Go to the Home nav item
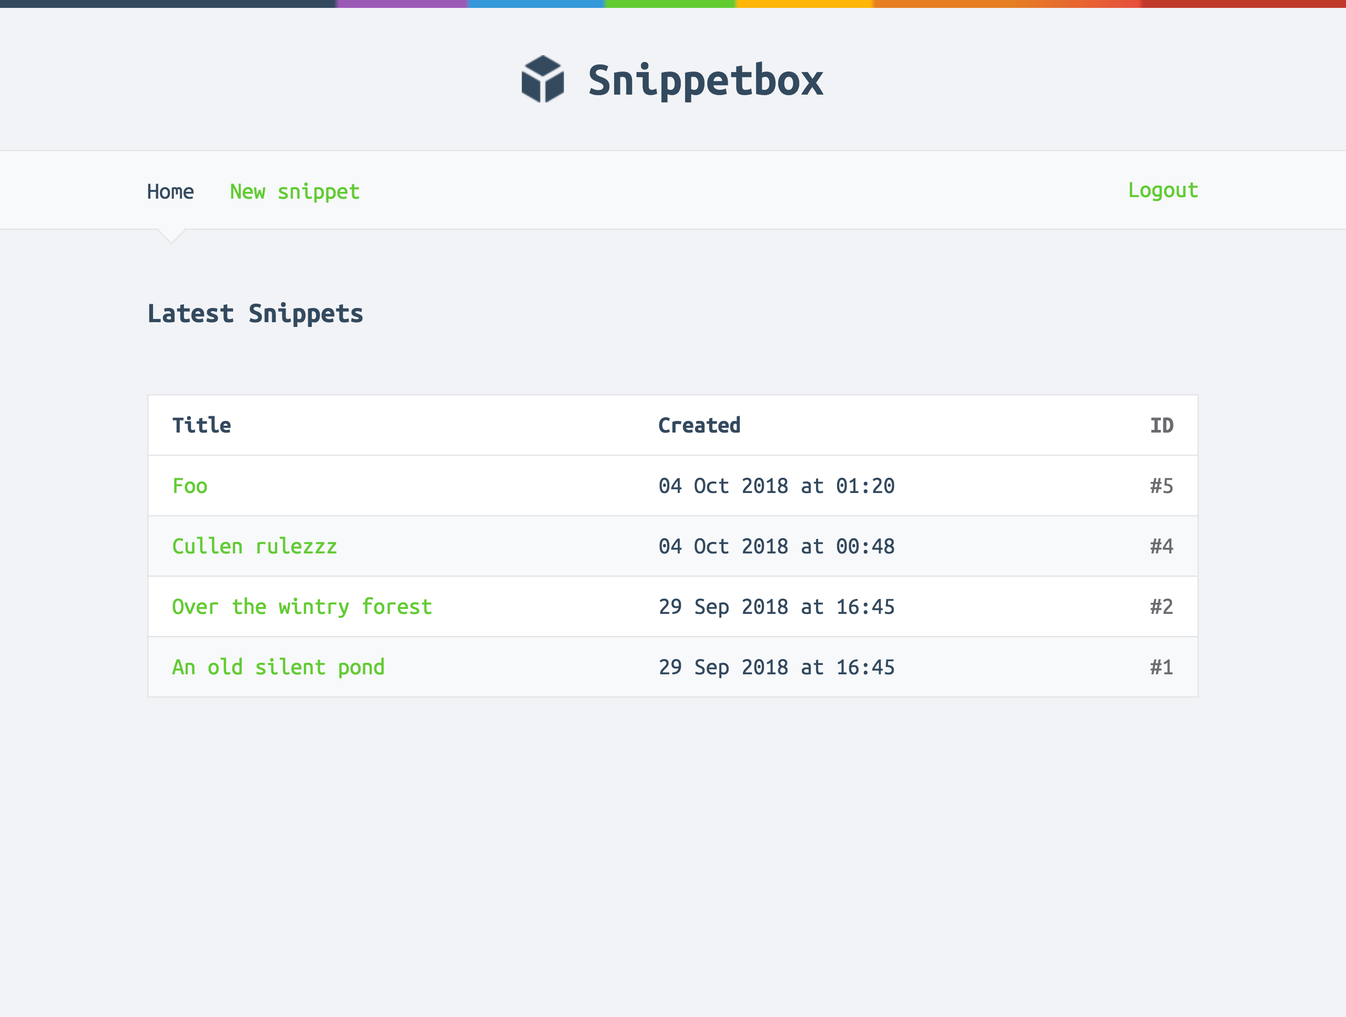 click(170, 192)
